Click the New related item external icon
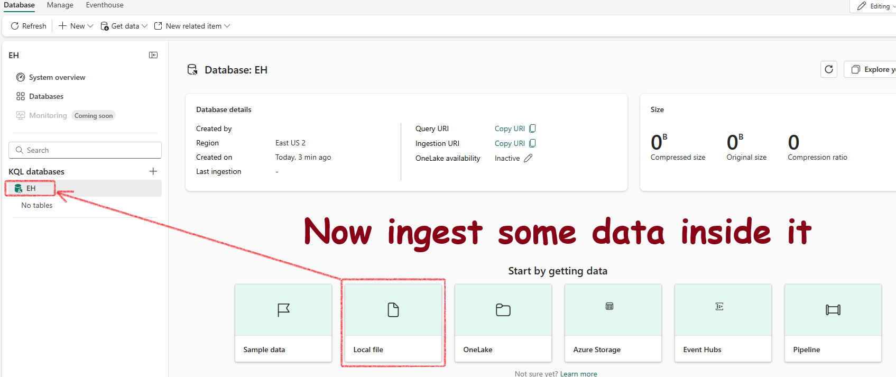The image size is (896, 377). coord(158,26)
